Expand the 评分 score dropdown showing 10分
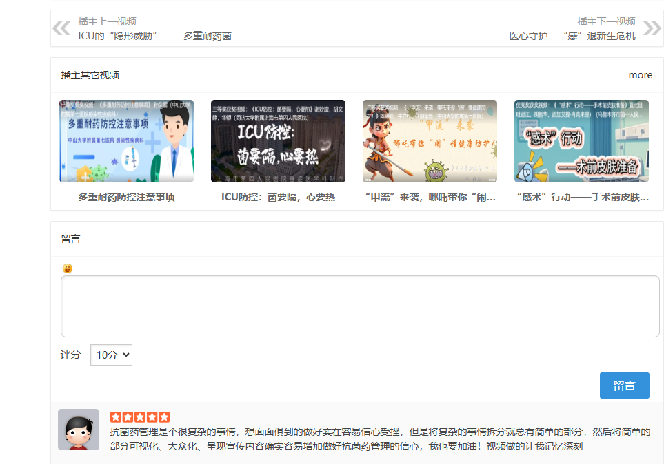The image size is (664, 464). (x=111, y=355)
